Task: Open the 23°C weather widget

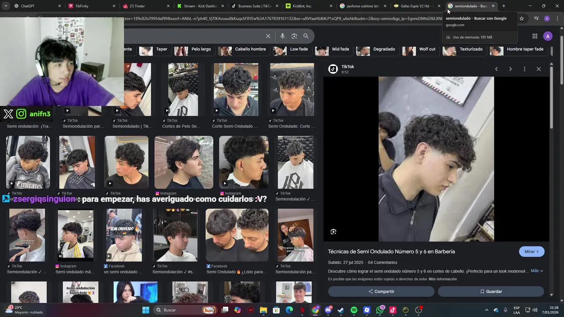Action: tap(23, 310)
